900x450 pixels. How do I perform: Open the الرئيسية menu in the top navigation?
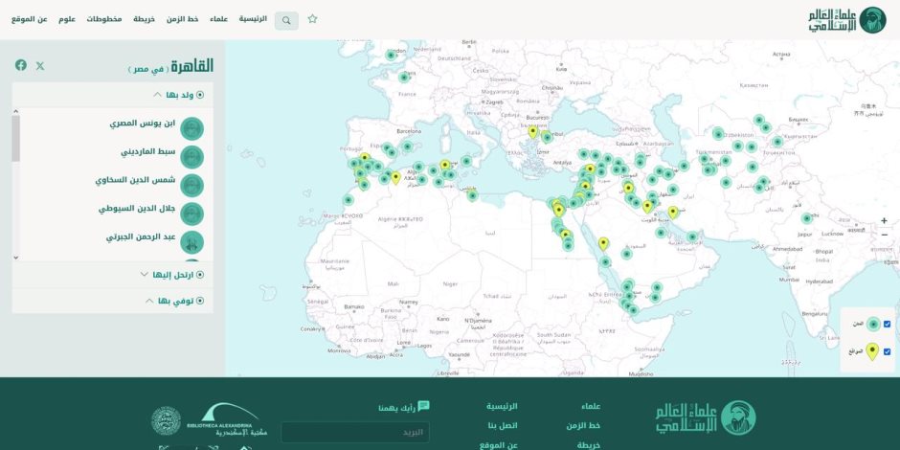[253, 19]
